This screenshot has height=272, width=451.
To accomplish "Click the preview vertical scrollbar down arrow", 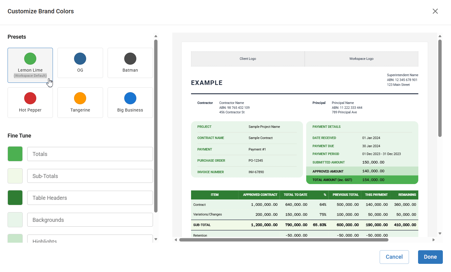I will point(440,233).
